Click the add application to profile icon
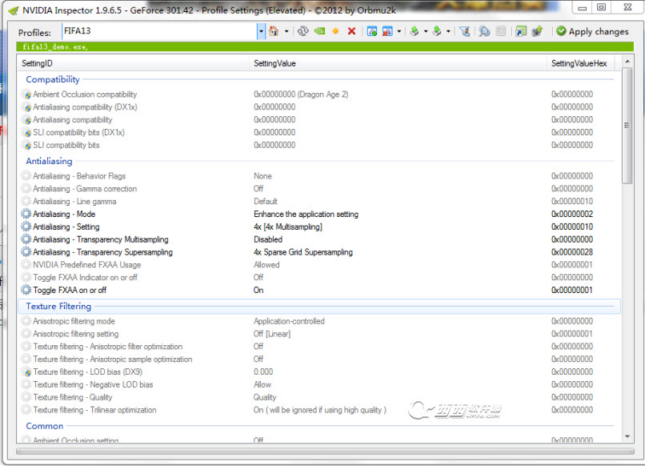The height and width of the screenshot is (466, 645). (372, 31)
